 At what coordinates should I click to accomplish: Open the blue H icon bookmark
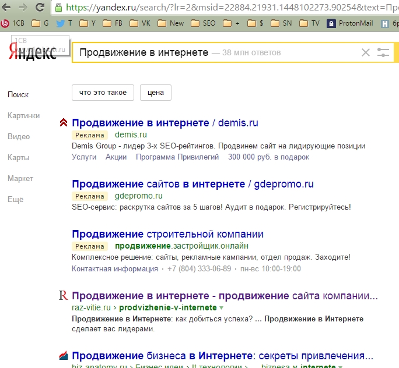click(x=385, y=24)
